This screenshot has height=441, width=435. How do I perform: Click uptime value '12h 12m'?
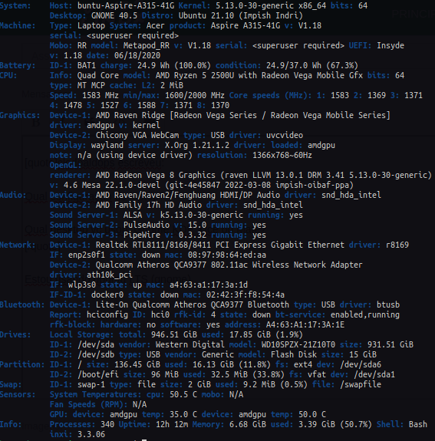coord(172,425)
